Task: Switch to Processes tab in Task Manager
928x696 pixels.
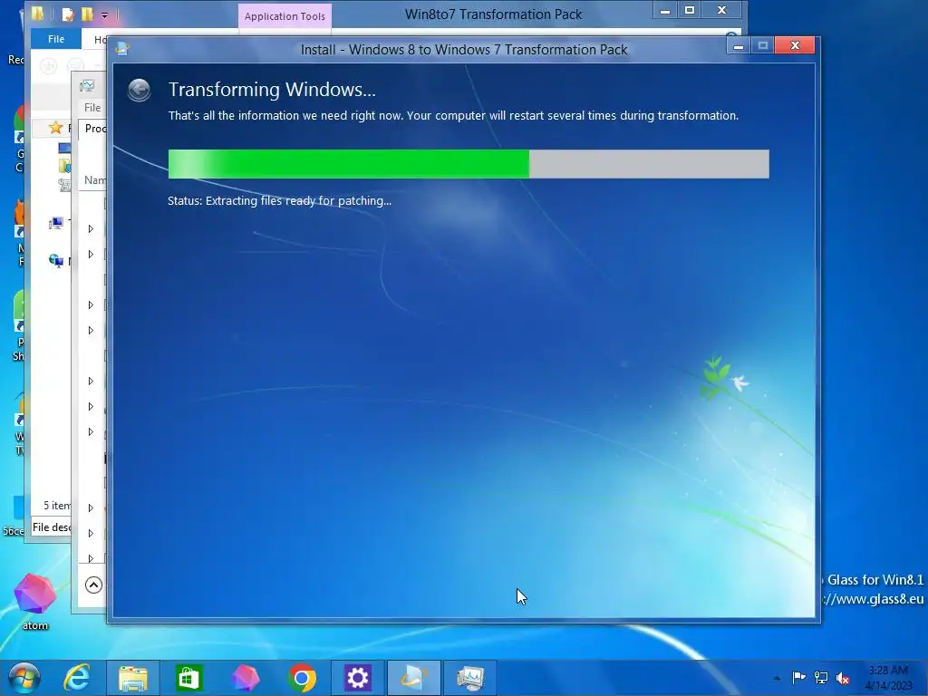Action: click(94, 129)
